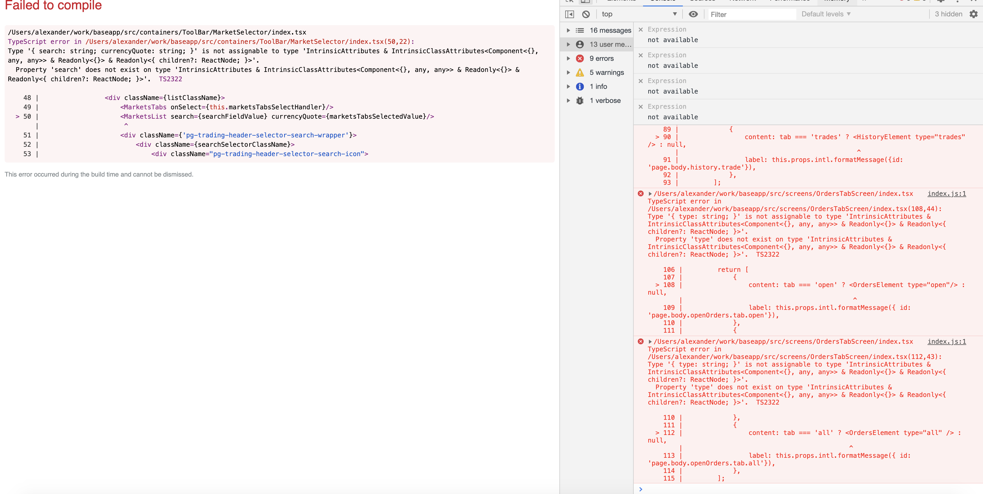Click the index.js:1 error source link
983x494 pixels.
tap(946, 194)
